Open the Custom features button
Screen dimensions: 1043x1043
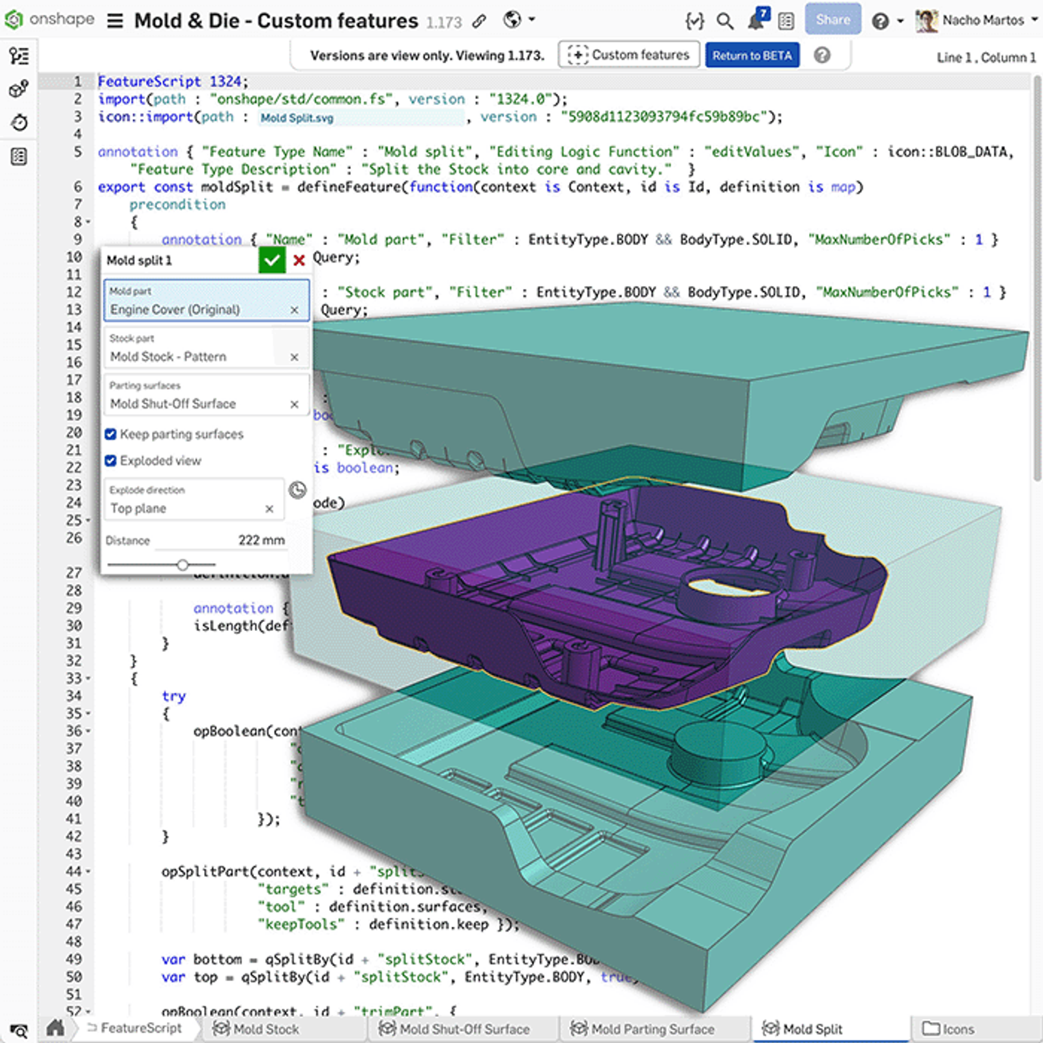628,55
